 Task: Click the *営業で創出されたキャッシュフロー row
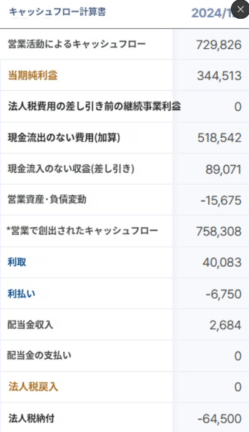[124, 231]
